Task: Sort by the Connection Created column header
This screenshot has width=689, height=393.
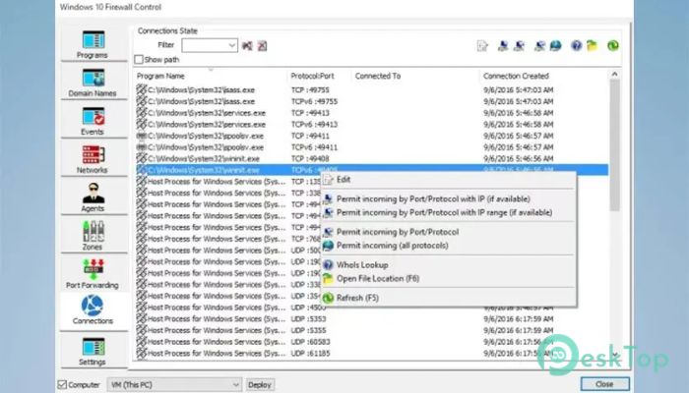Action: [x=544, y=76]
